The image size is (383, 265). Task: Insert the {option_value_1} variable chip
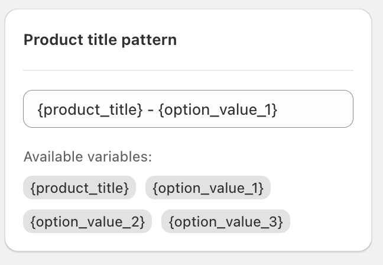(x=207, y=188)
